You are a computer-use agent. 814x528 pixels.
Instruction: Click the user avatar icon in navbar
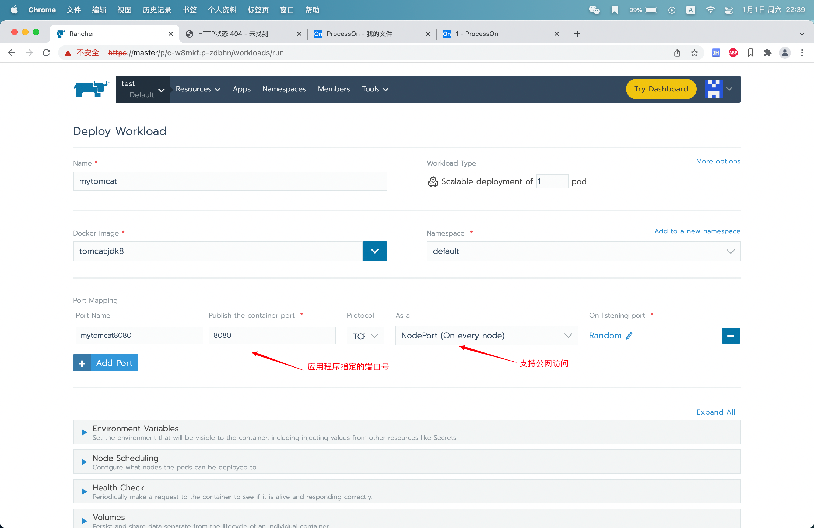713,89
